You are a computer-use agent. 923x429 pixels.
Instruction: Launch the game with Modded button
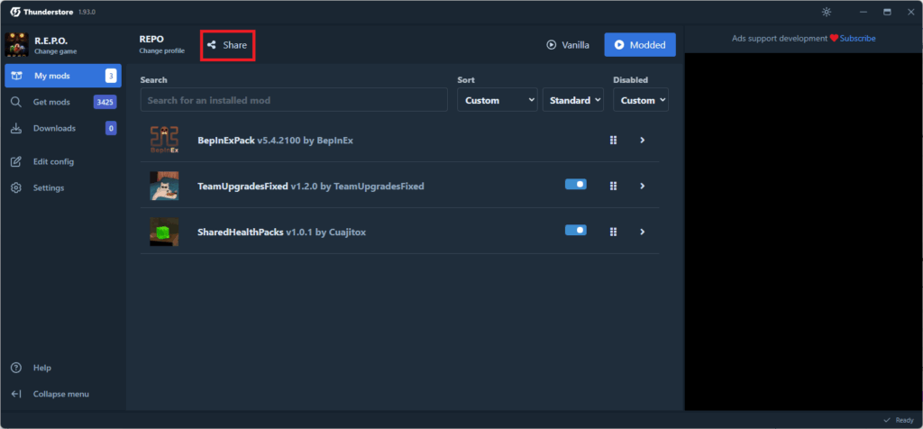click(x=640, y=45)
